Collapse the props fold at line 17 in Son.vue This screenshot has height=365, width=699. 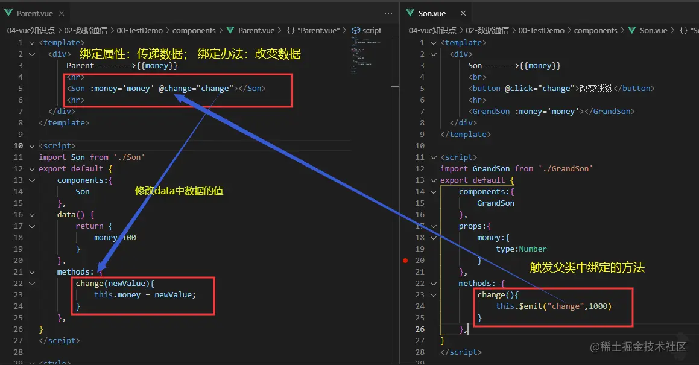433,226
